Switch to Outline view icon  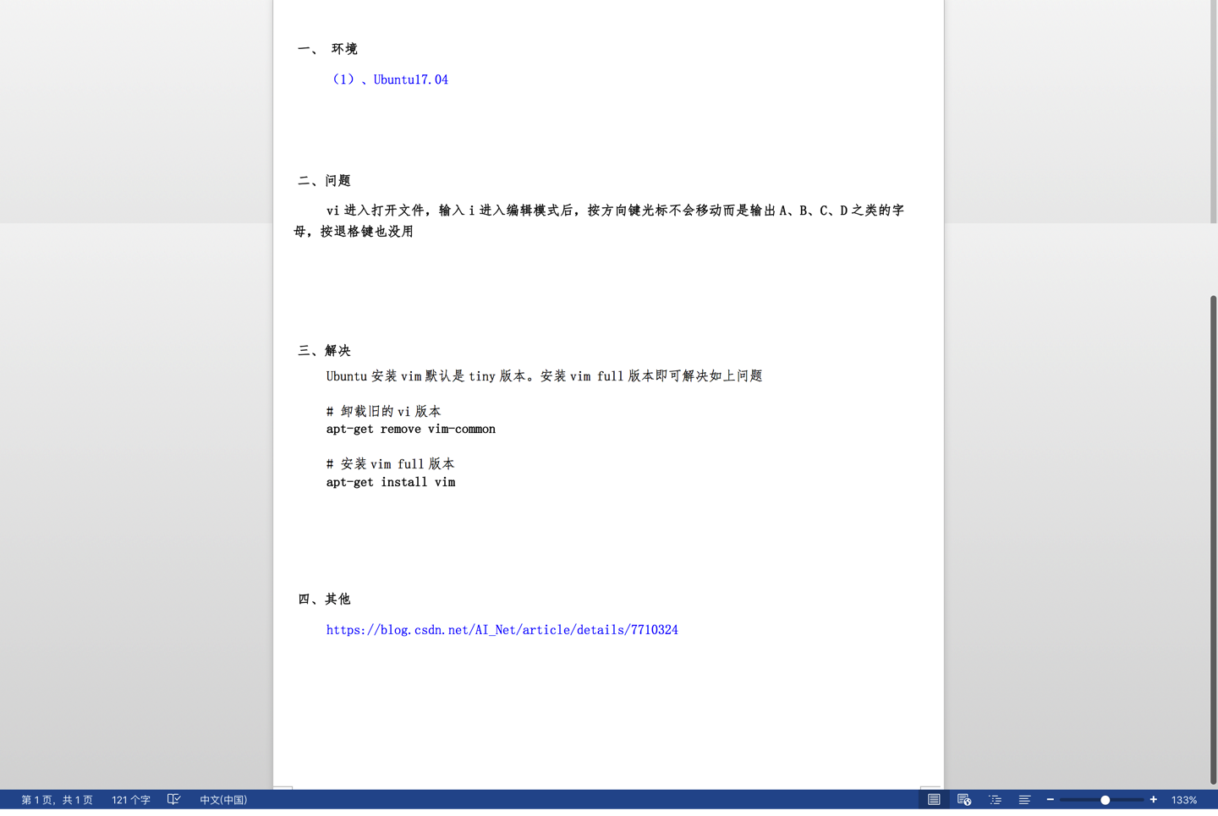pyautogui.click(x=995, y=799)
